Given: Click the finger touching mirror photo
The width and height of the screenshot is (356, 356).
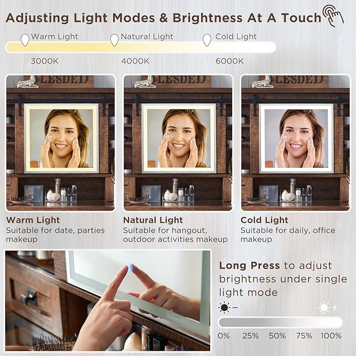Looking at the screenshot, I should (x=108, y=300).
